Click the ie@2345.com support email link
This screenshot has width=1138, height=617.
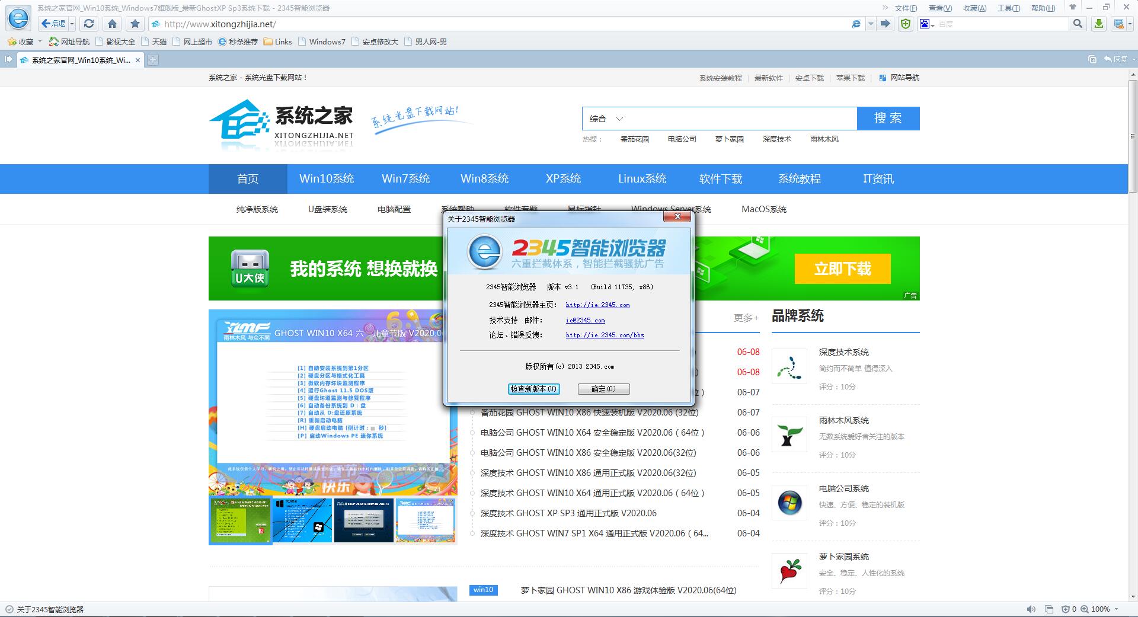point(585,320)
